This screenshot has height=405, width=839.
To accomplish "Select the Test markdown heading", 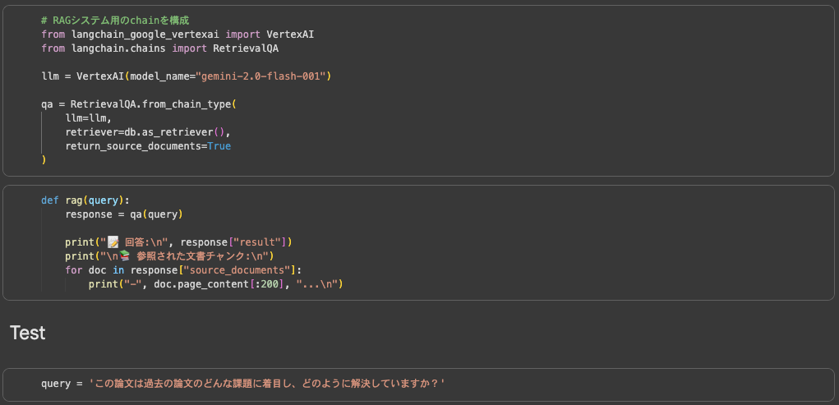I will [27, 333].
